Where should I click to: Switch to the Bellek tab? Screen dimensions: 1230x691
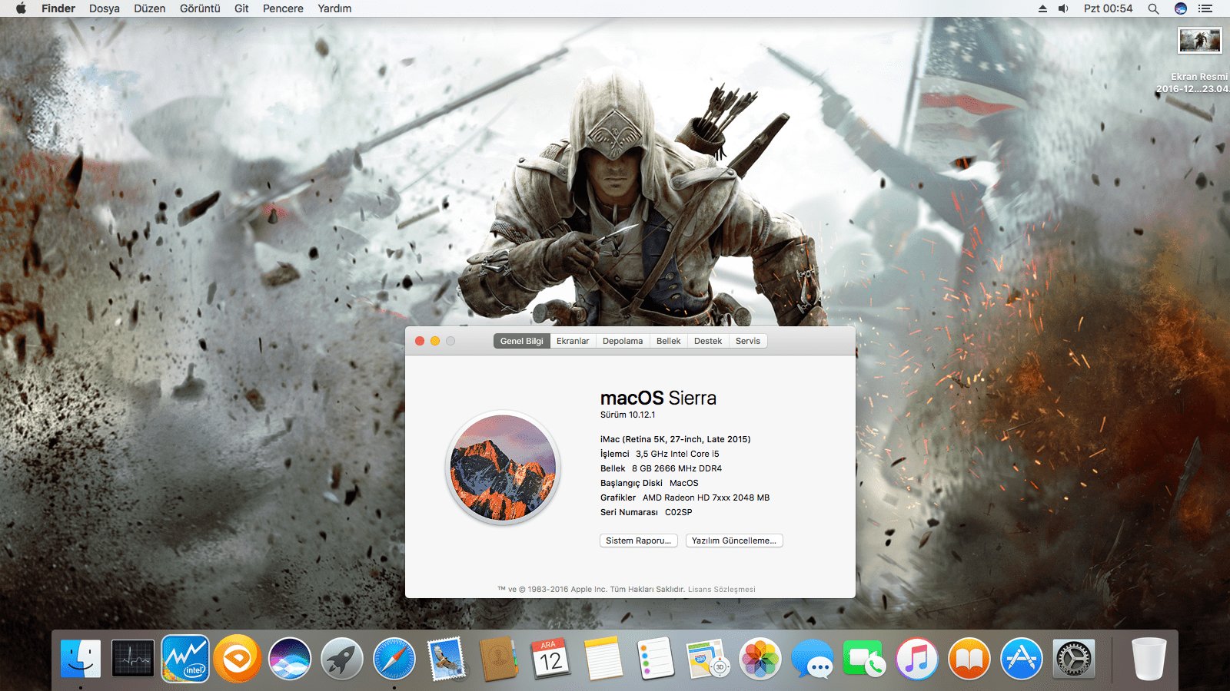(x=668, y=341)
